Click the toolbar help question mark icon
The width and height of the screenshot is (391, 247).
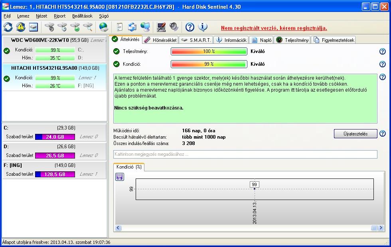coord(190,27)
